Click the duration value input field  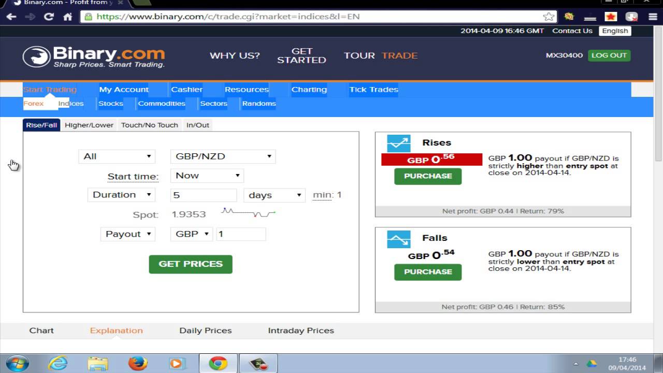(204, 195)
